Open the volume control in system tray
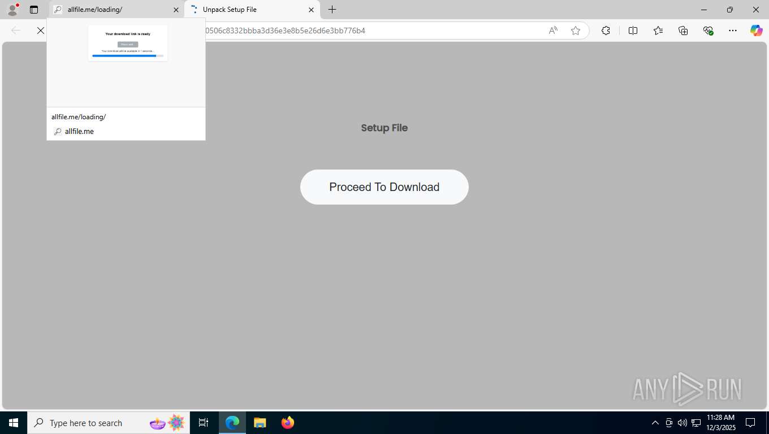The height and width of the screenshot is (434, 769). click(682, 423)
